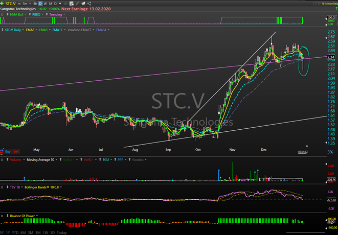Click move handle beside Volume label
338x235 pixels.
pyautogui.click(x=7, y=159)
